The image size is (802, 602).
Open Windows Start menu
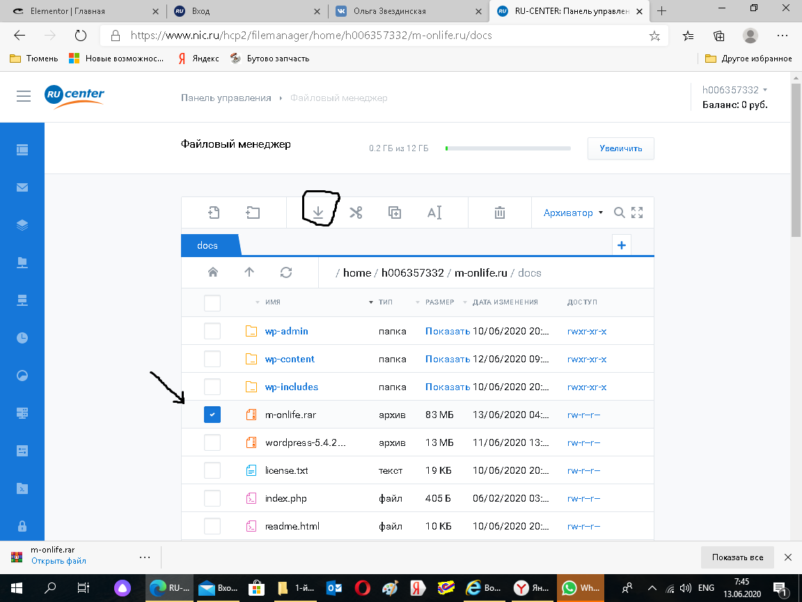pyautogui.click(x=17, y=588)
